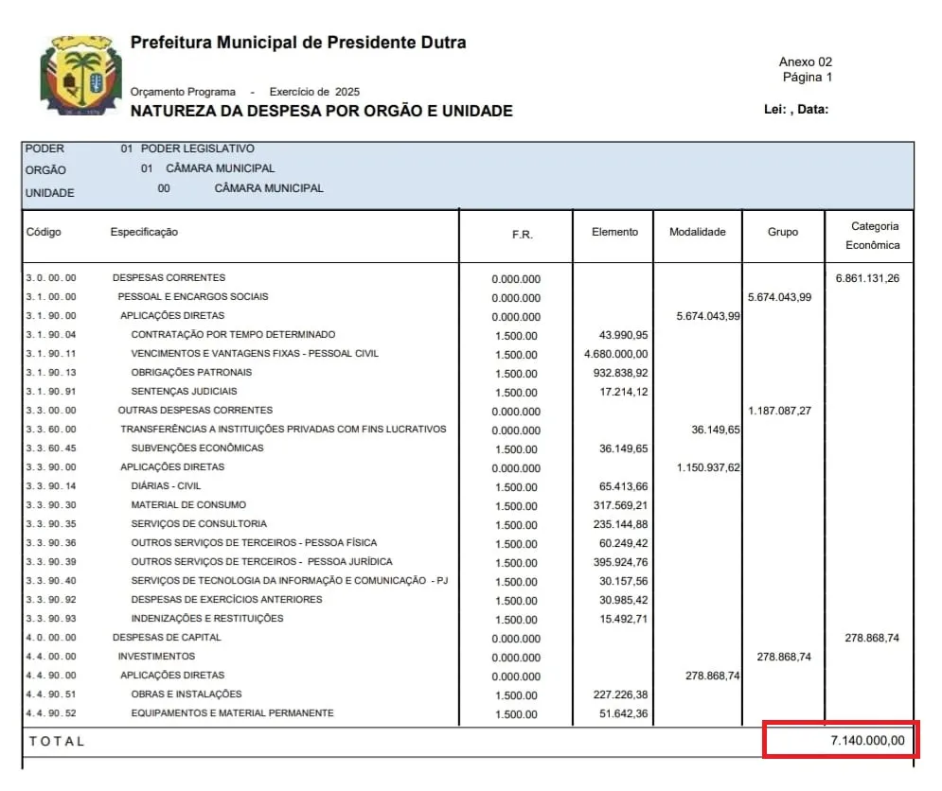
Task: Click the Página 1 label
Action: 807,77
